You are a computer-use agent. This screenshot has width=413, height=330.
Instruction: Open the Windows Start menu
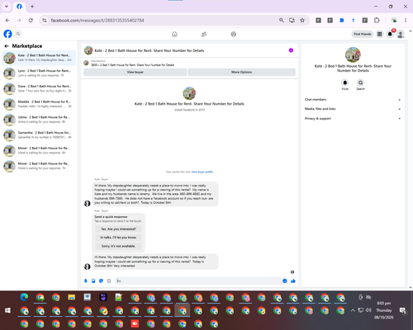[x=7, y=310]
